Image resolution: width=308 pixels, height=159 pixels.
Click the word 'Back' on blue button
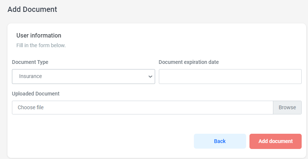pos(220,141)
